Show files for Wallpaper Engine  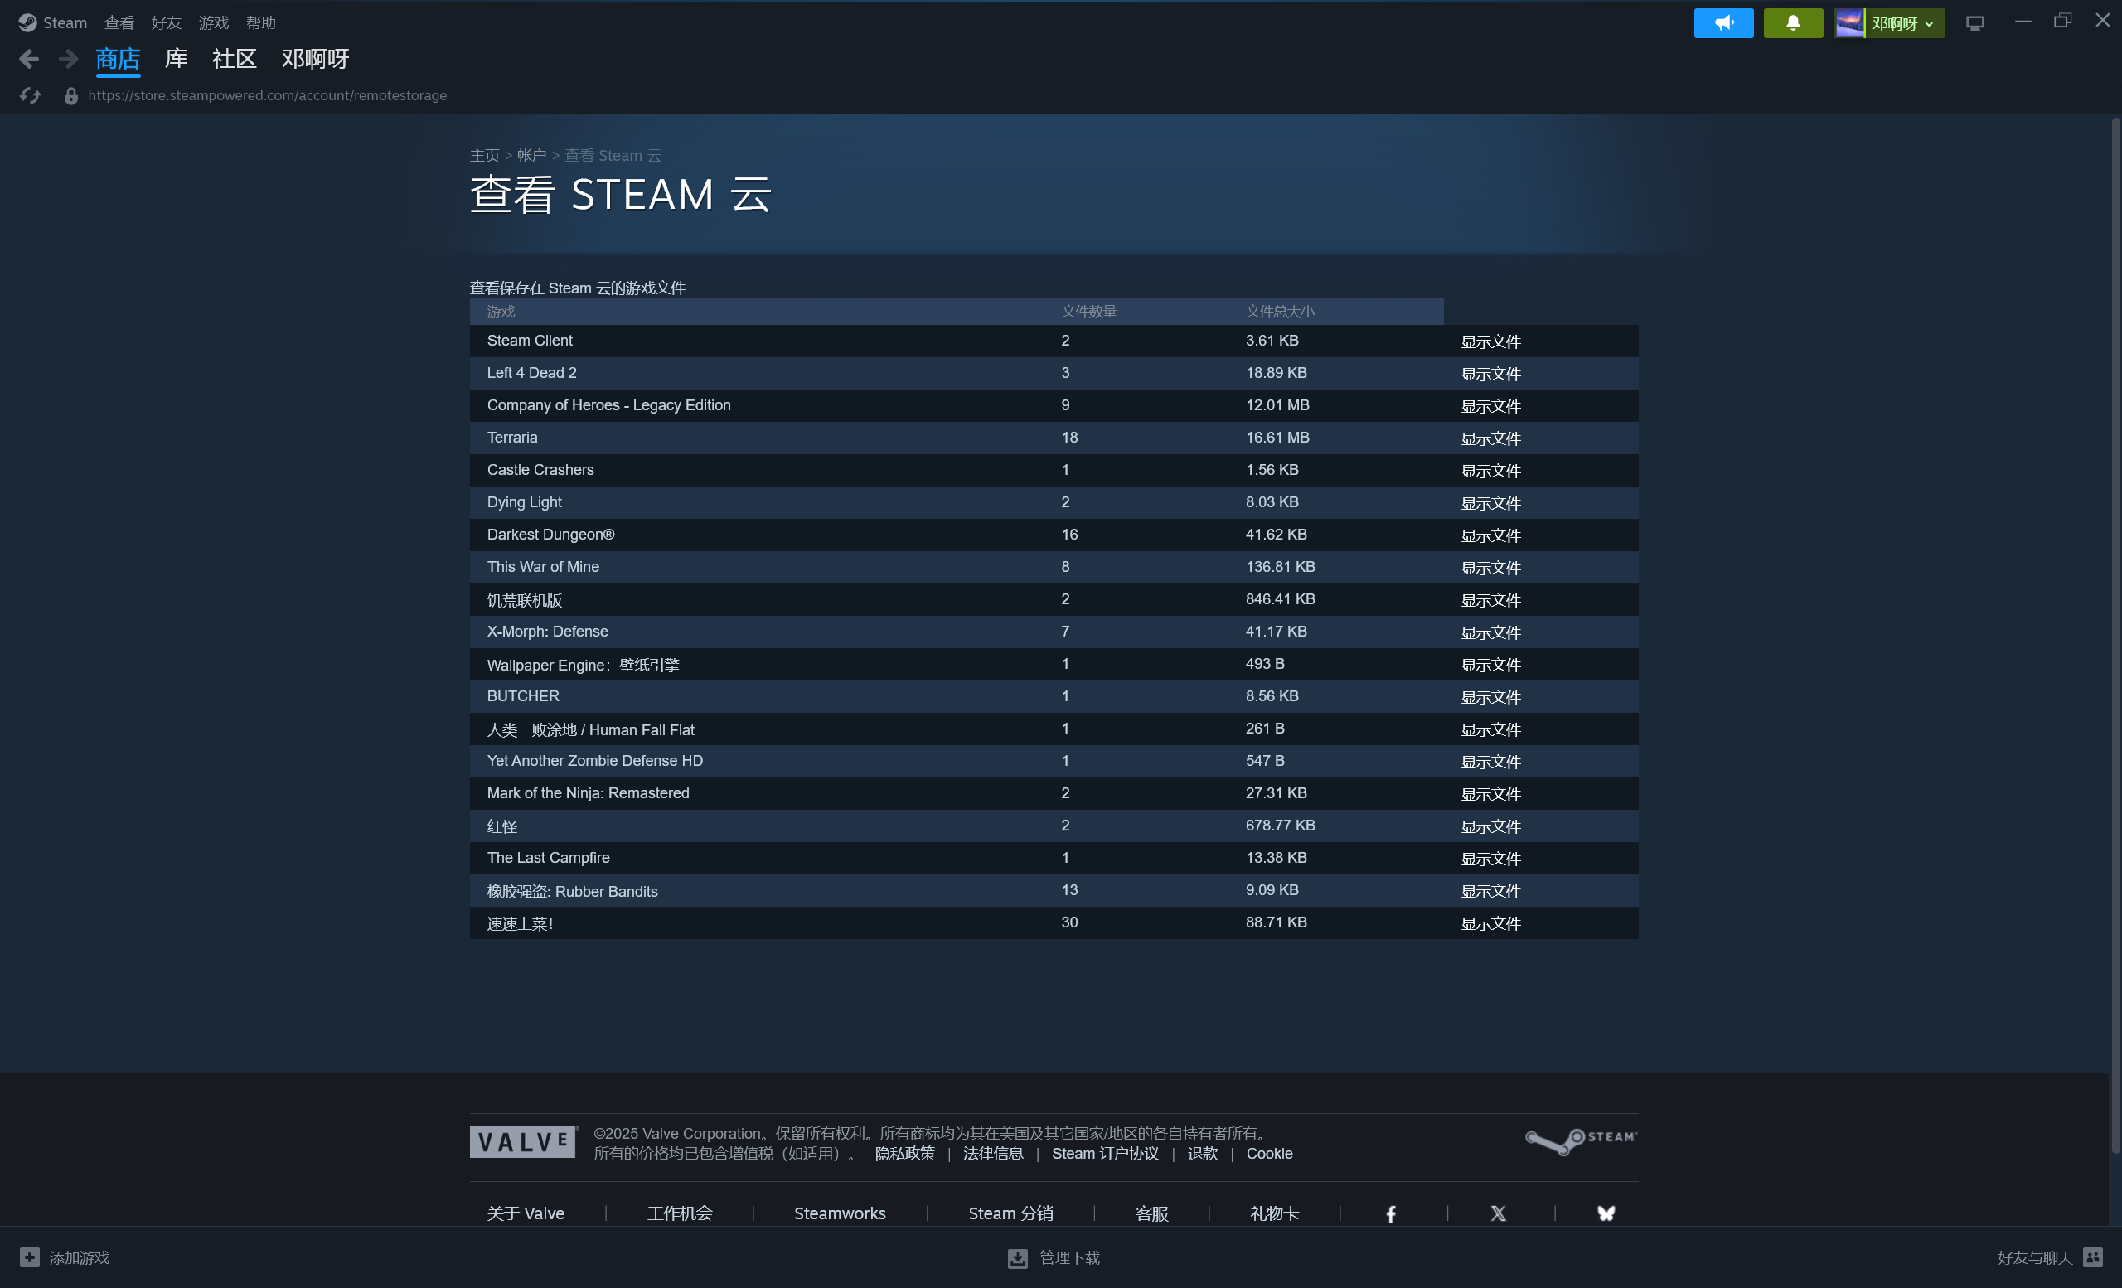point(1490,665)
